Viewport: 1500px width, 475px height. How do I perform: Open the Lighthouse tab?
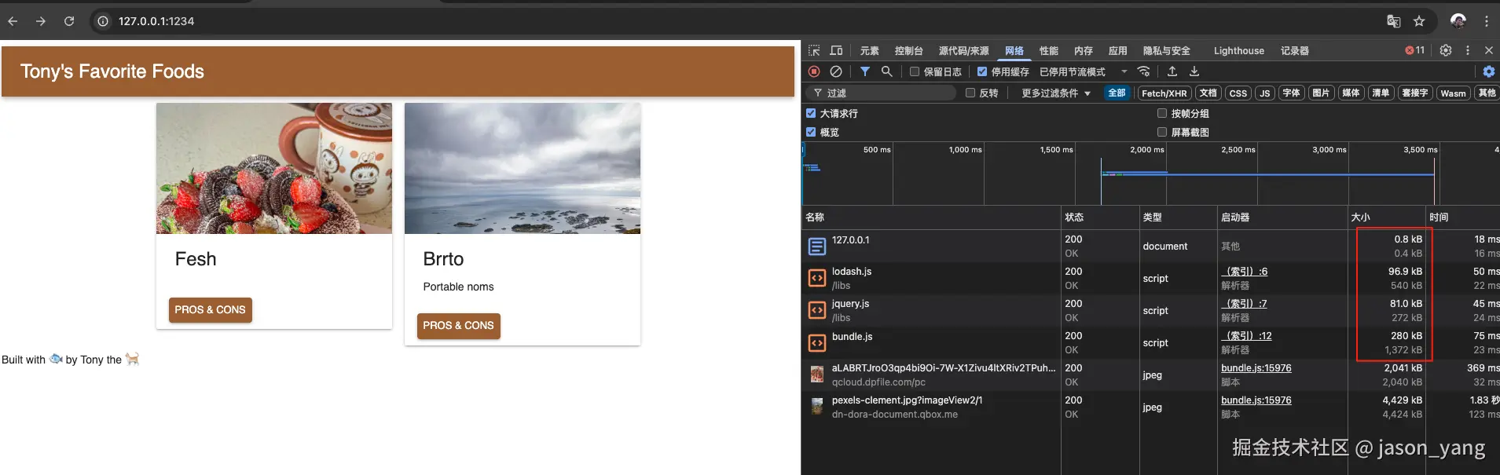(1238, 50)
